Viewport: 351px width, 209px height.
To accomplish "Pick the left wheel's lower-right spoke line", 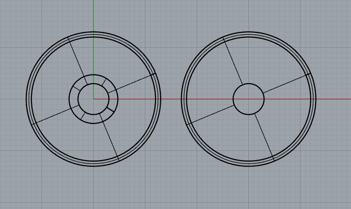I will [x=109, y=137].
